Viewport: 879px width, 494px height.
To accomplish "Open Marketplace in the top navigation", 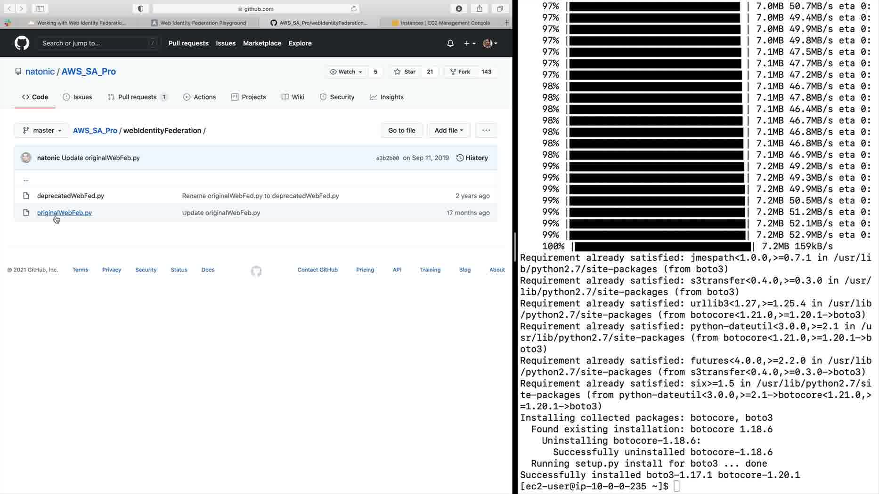I will pos(262,43).
